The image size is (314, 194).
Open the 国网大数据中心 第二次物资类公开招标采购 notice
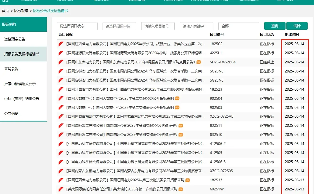(x=120, y=107)
